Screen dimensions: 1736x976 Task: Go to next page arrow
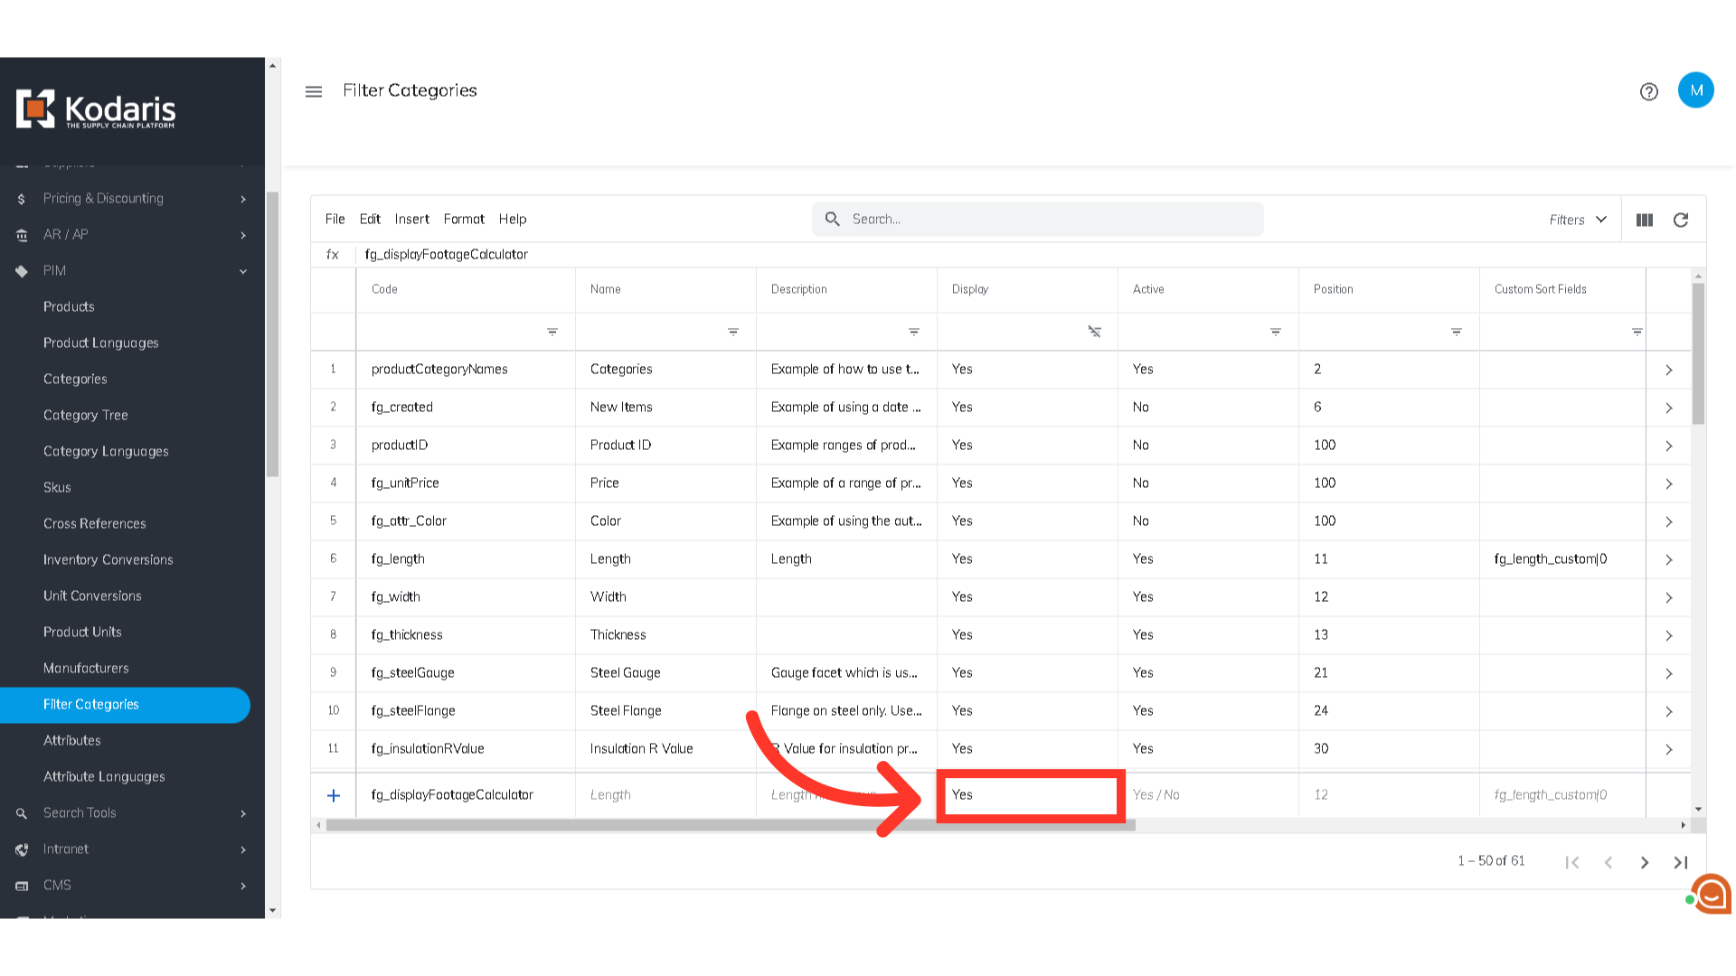tap(1645, 862)
